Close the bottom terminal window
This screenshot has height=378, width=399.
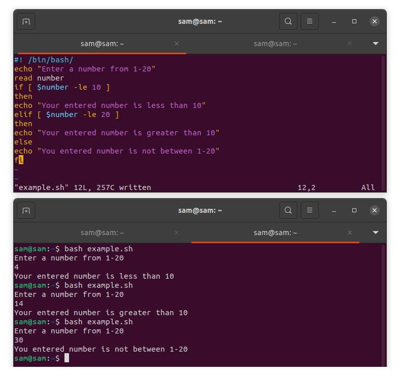pos(375,210)
